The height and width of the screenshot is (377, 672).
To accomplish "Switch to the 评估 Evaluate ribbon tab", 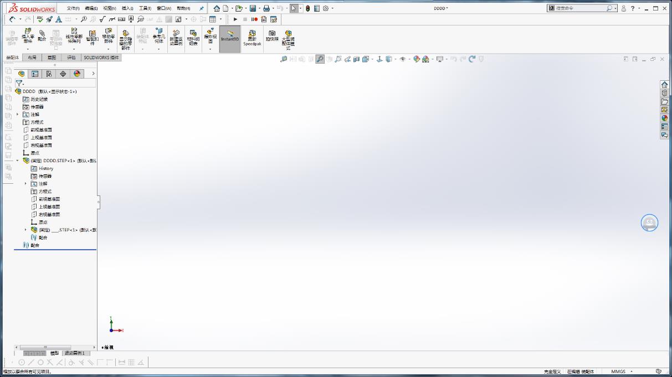I will coord(71,58).
